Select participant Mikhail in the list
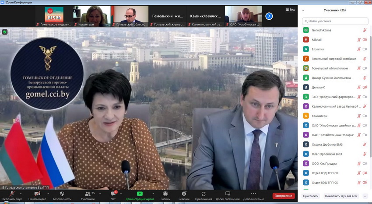This screenshot has width=372, height=204. tap(335, 39)
